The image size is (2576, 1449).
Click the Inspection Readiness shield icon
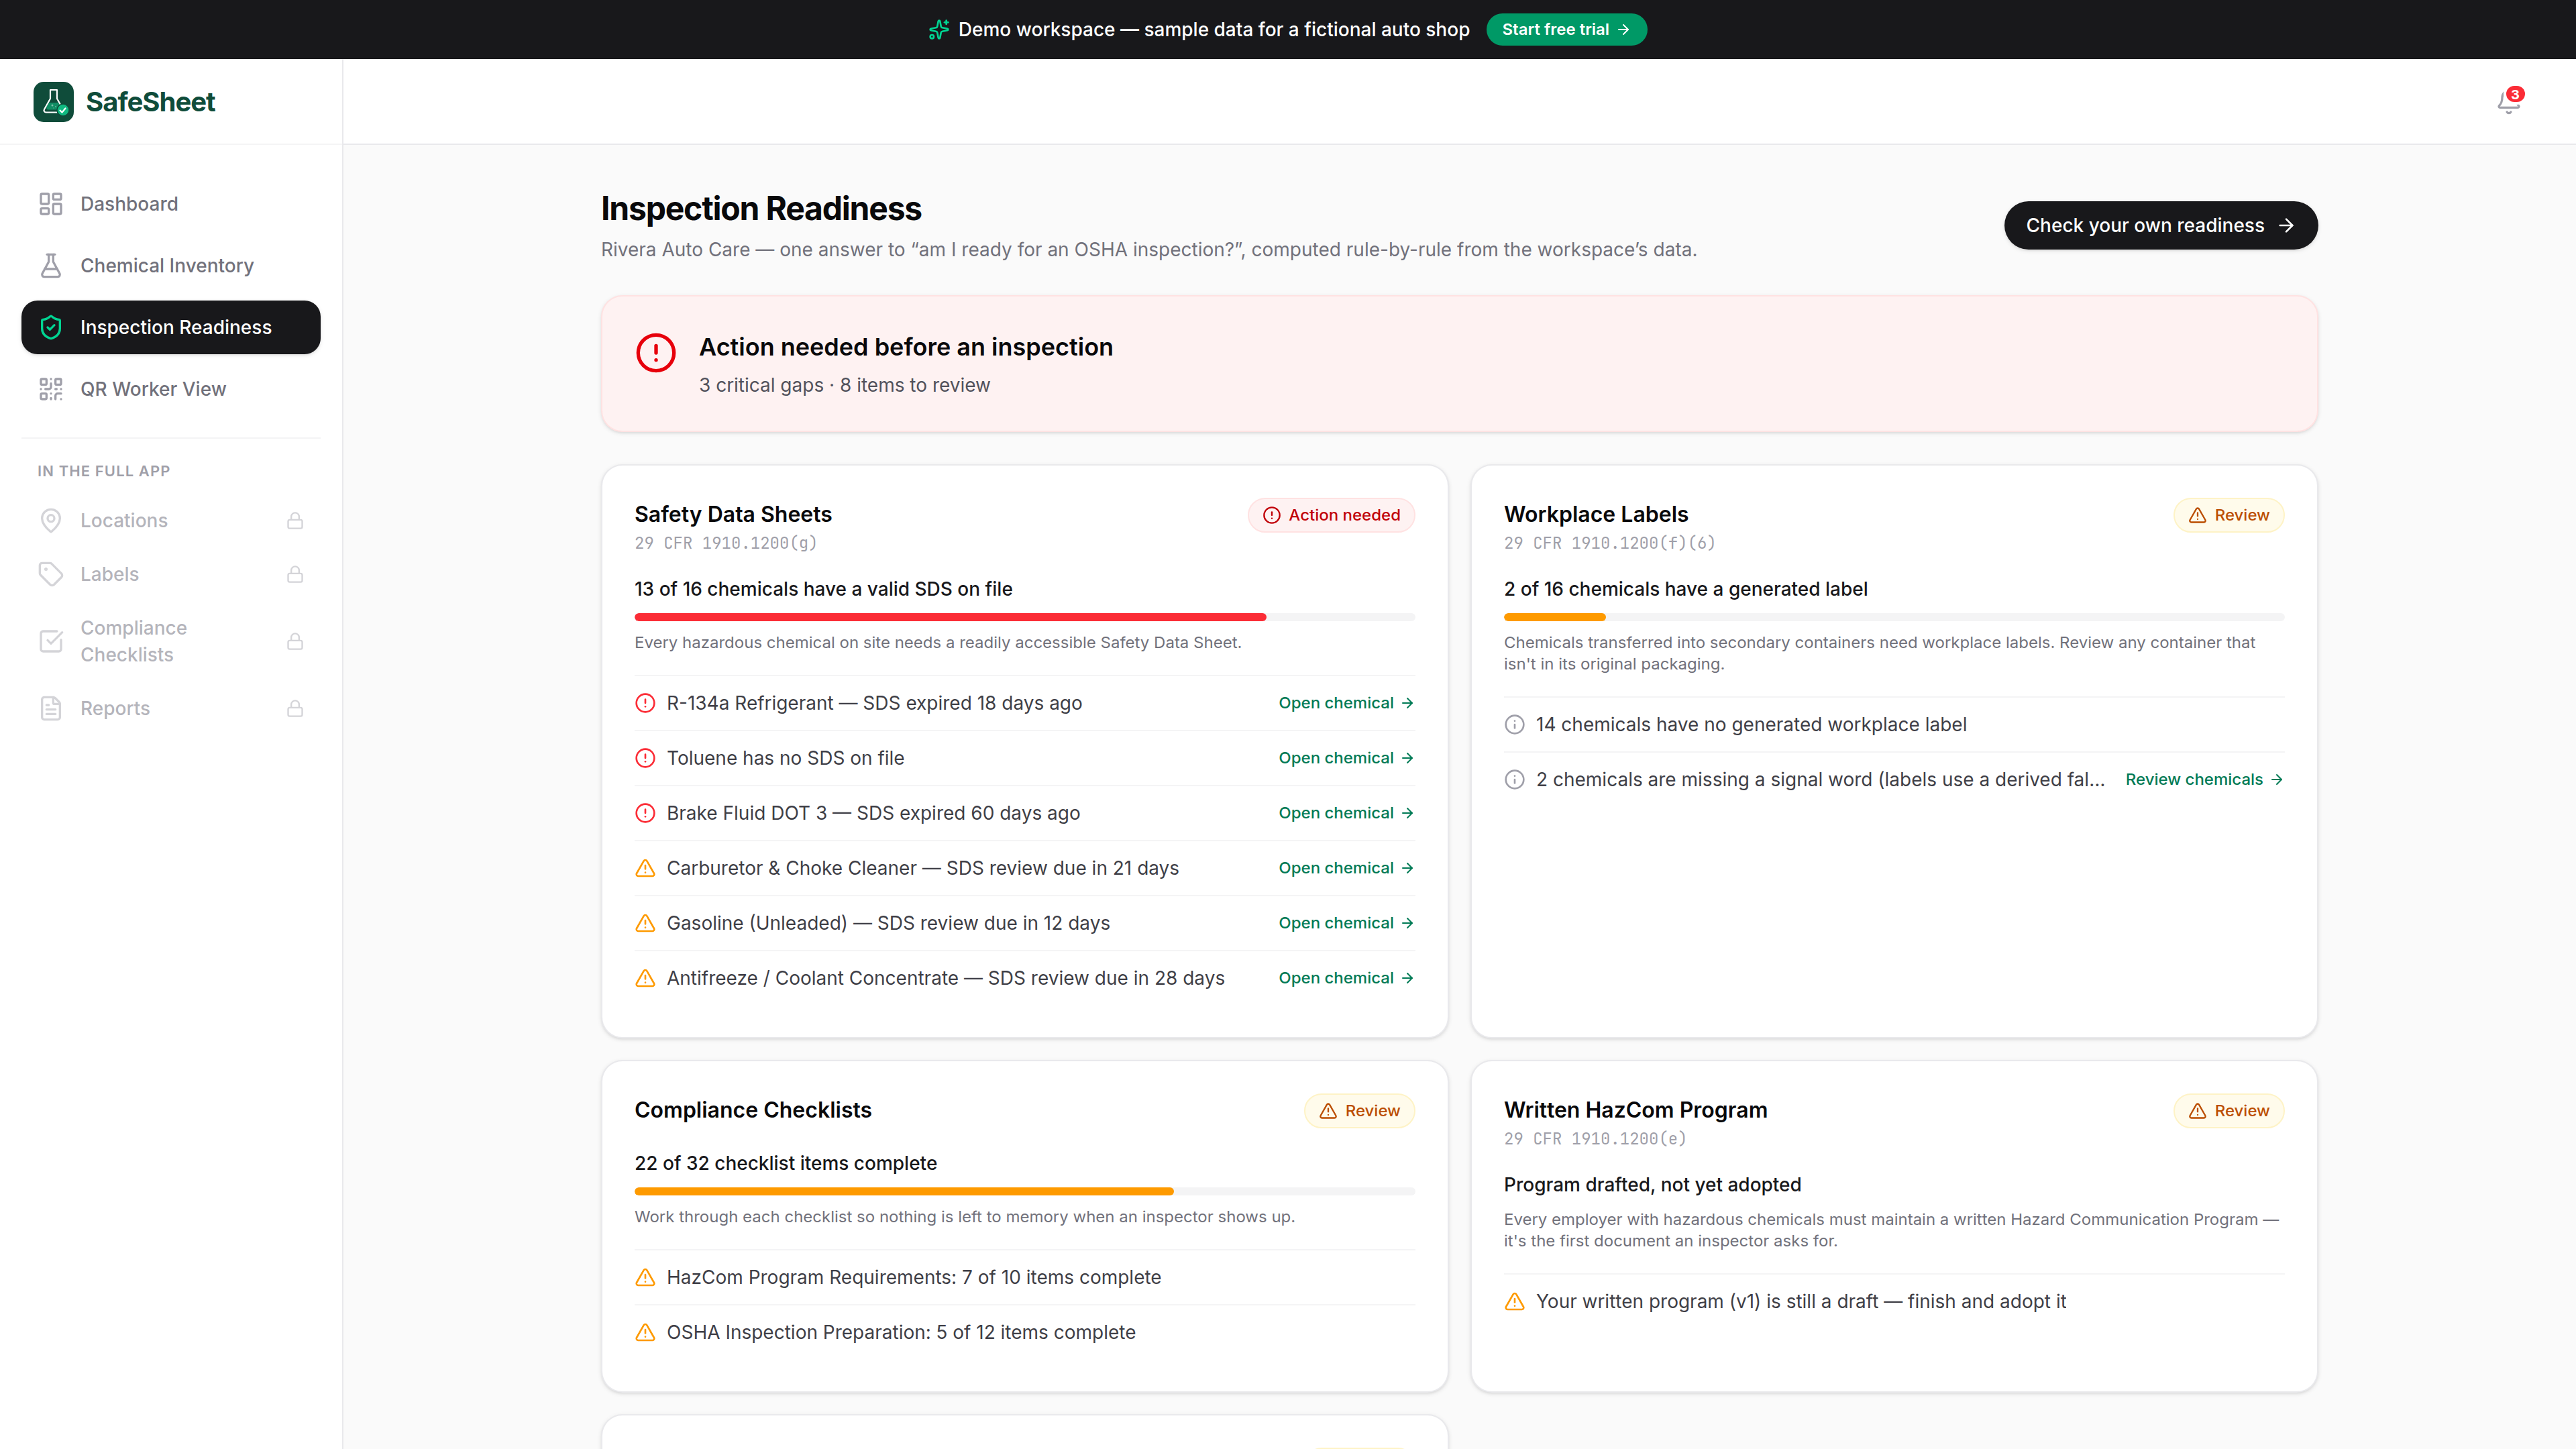pos(51,327)
